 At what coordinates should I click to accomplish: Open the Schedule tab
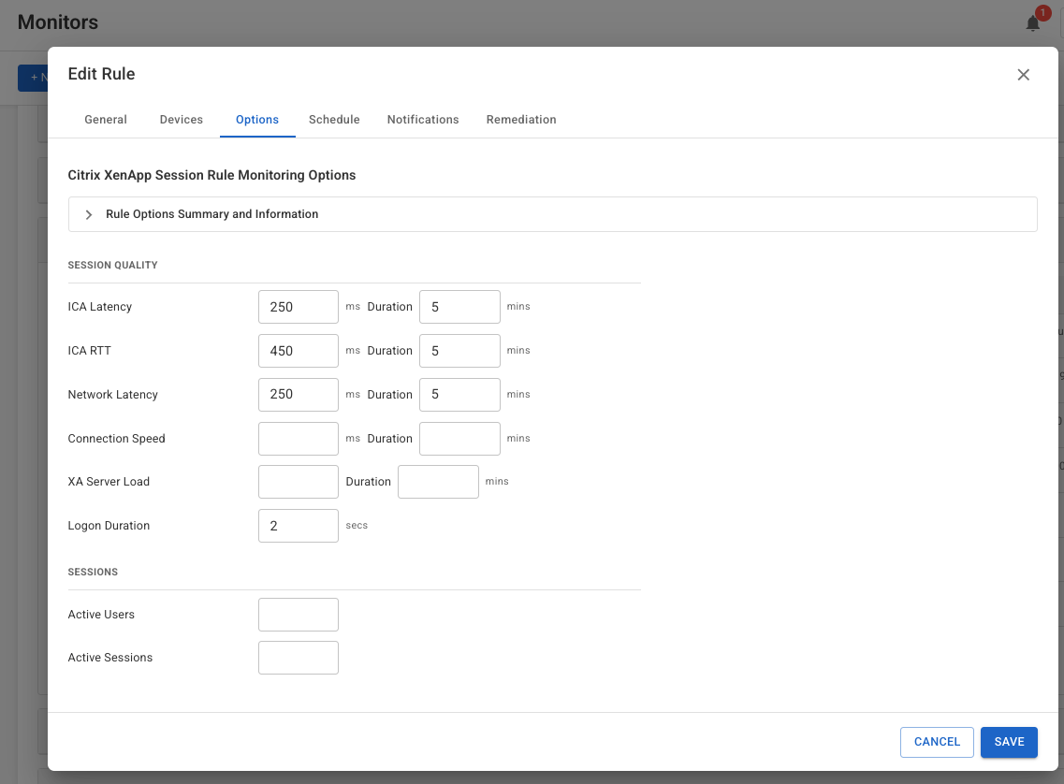click(x=334, y=120)
